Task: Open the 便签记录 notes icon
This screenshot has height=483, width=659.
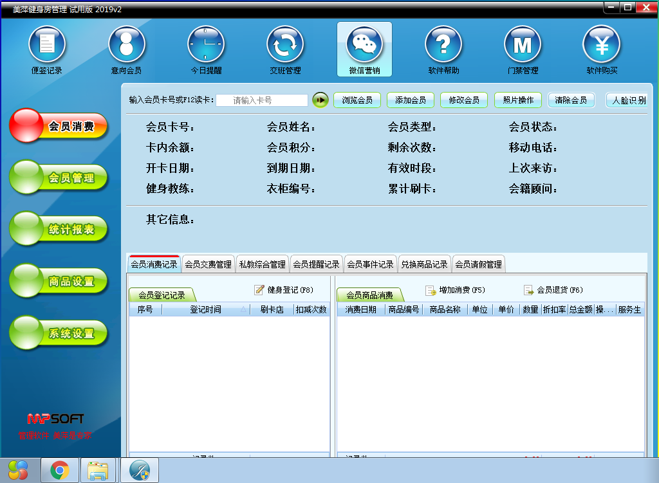Action: (47, 45)
